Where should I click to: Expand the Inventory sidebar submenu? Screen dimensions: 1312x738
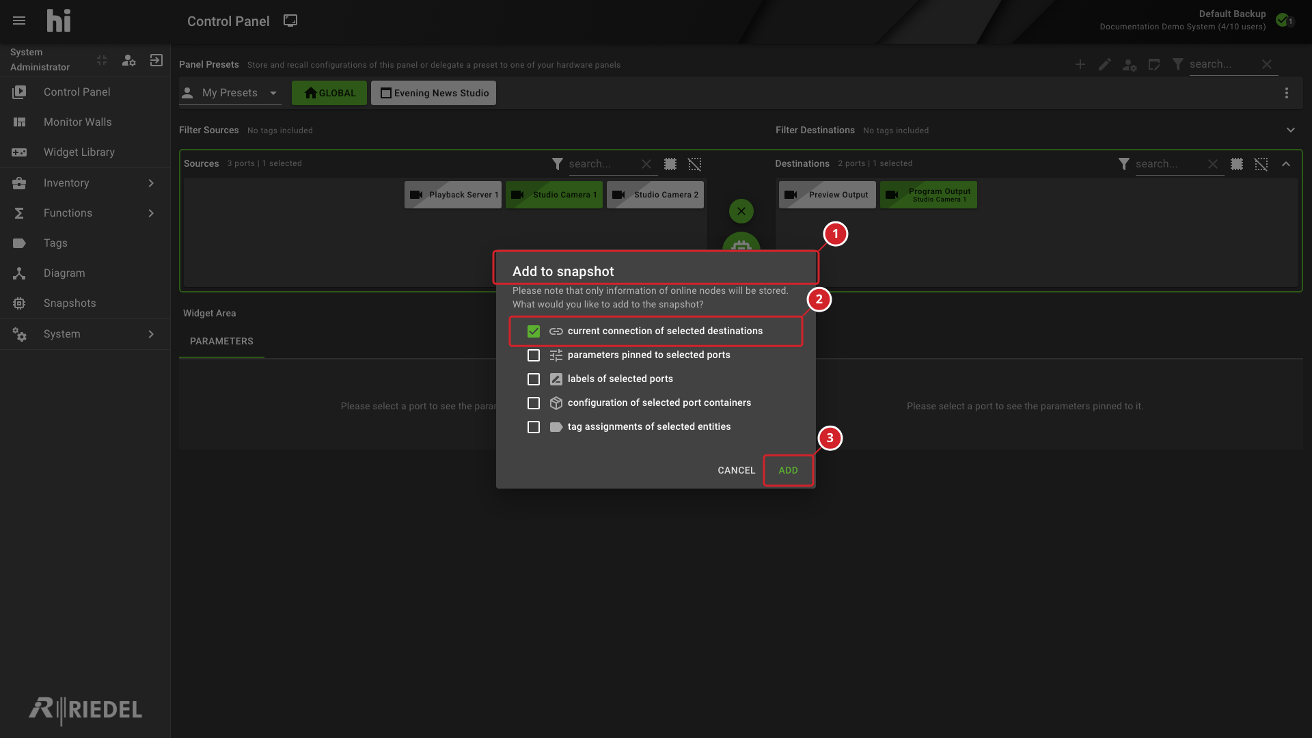151,183
